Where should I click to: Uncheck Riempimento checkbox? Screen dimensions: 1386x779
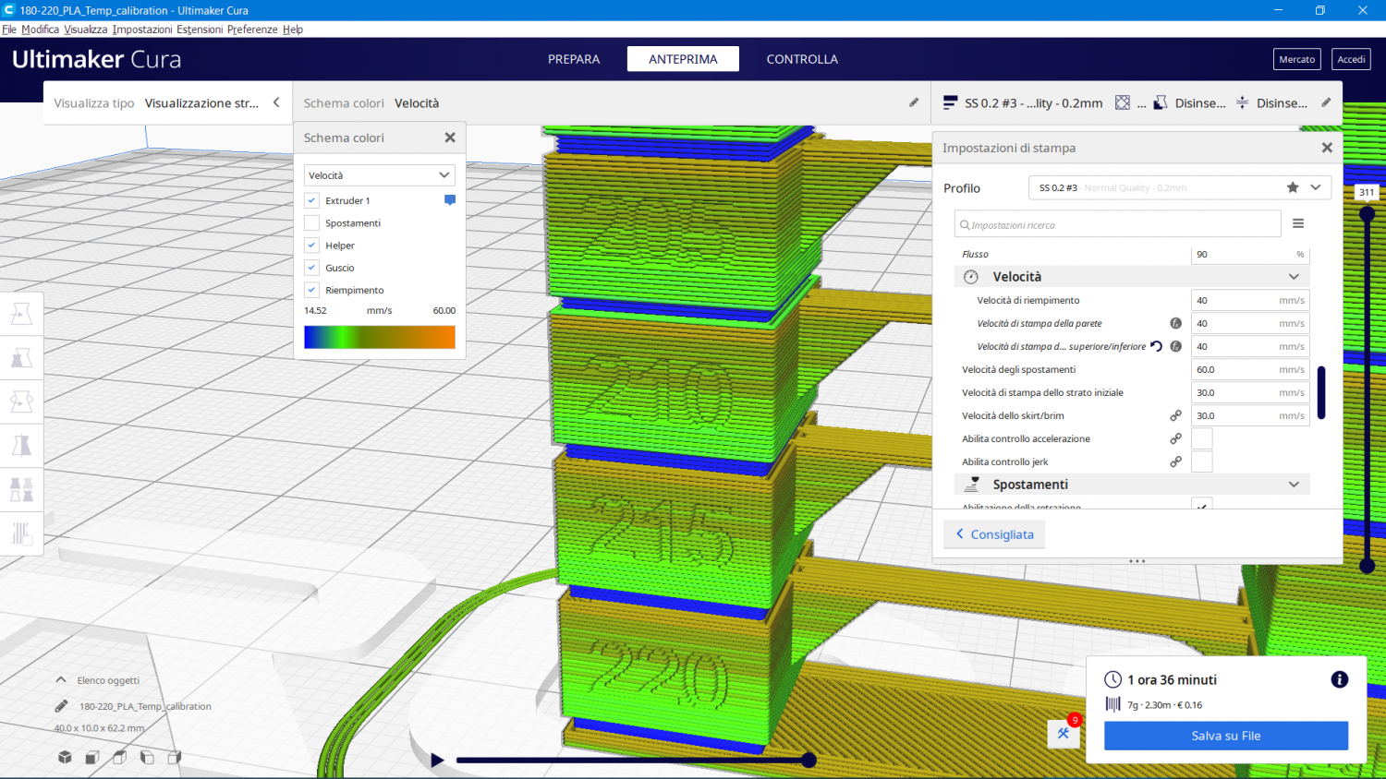point(311,290)
